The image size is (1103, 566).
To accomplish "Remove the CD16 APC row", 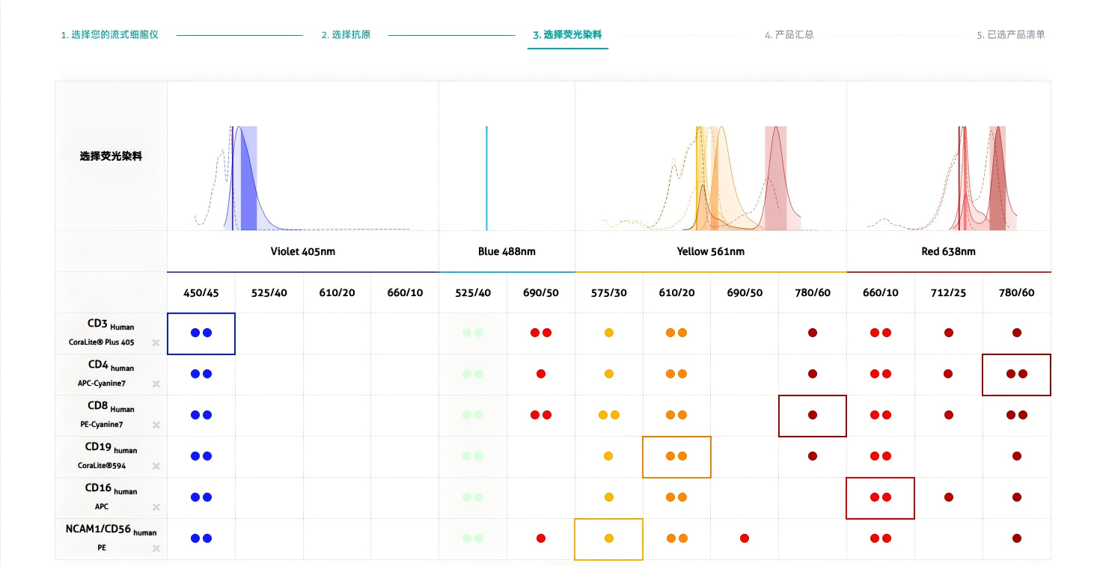I will pos(156,508).
